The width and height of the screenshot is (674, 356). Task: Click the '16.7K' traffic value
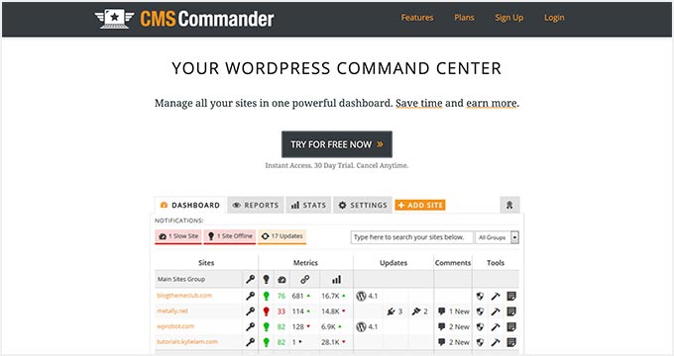[x=330, y=296]
